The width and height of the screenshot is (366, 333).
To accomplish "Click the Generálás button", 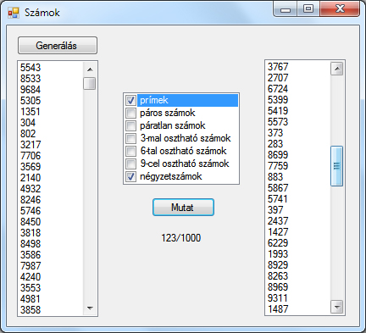I will pos(58,45).
